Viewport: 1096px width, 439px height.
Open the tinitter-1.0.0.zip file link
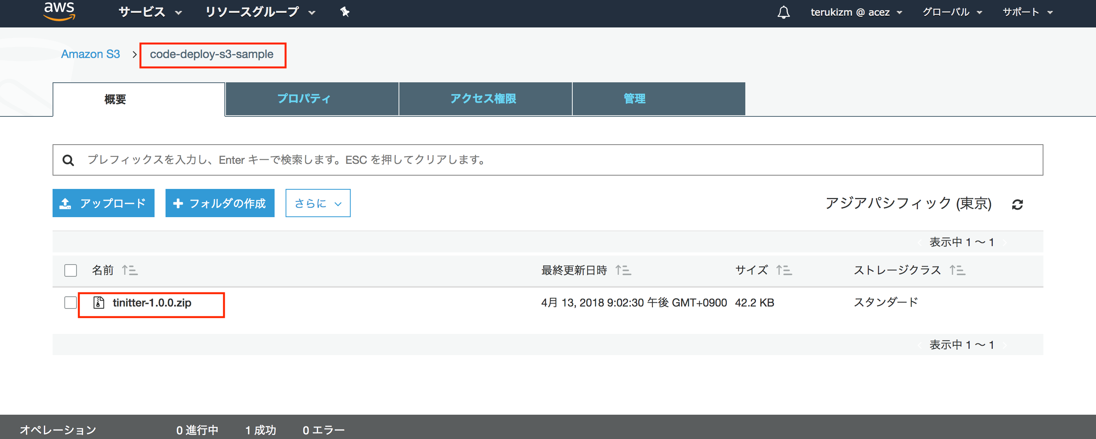pyautogui.click(x=152, y=303)
